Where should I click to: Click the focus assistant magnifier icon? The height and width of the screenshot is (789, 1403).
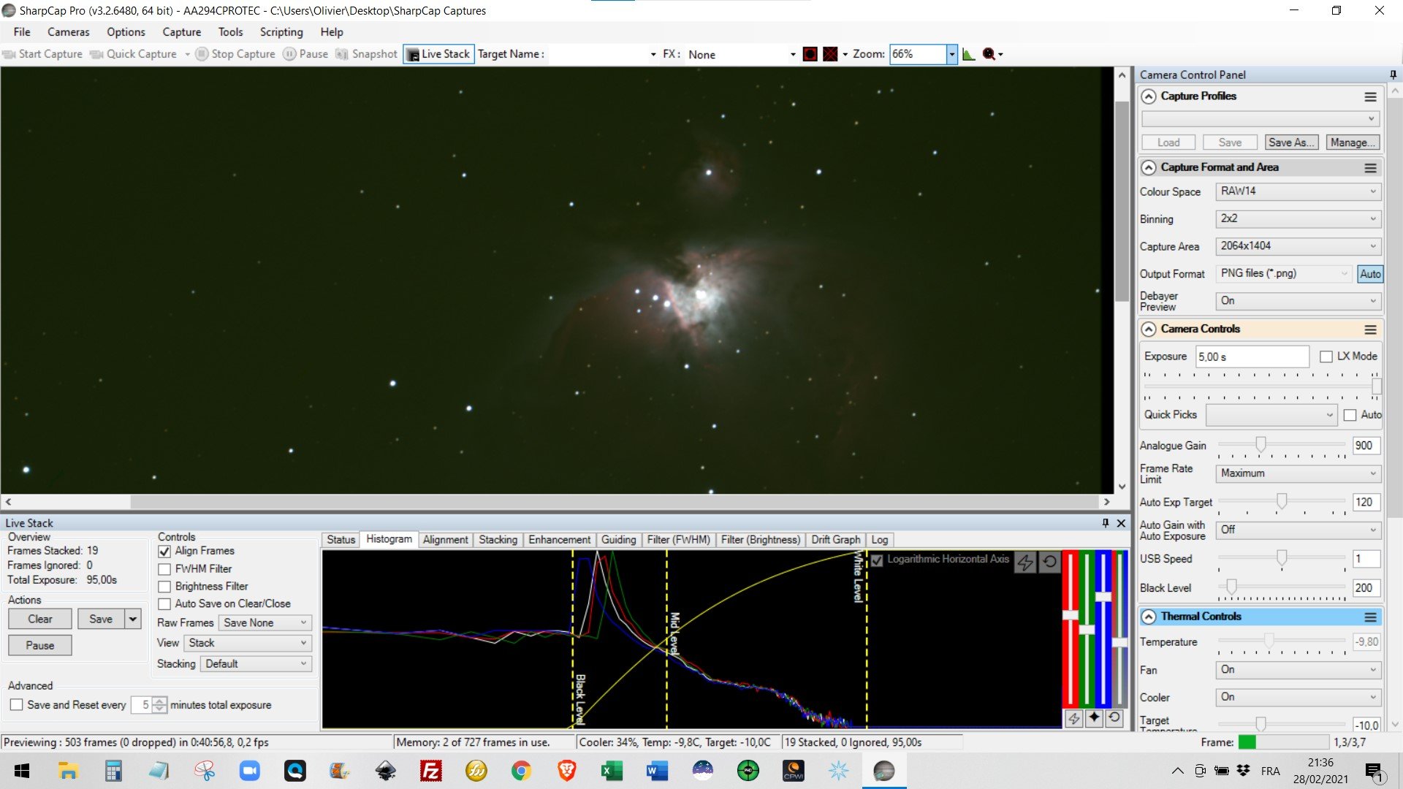989,54
